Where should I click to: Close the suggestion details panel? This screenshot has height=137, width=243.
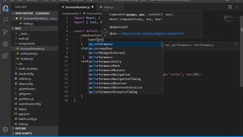point(236,44)
